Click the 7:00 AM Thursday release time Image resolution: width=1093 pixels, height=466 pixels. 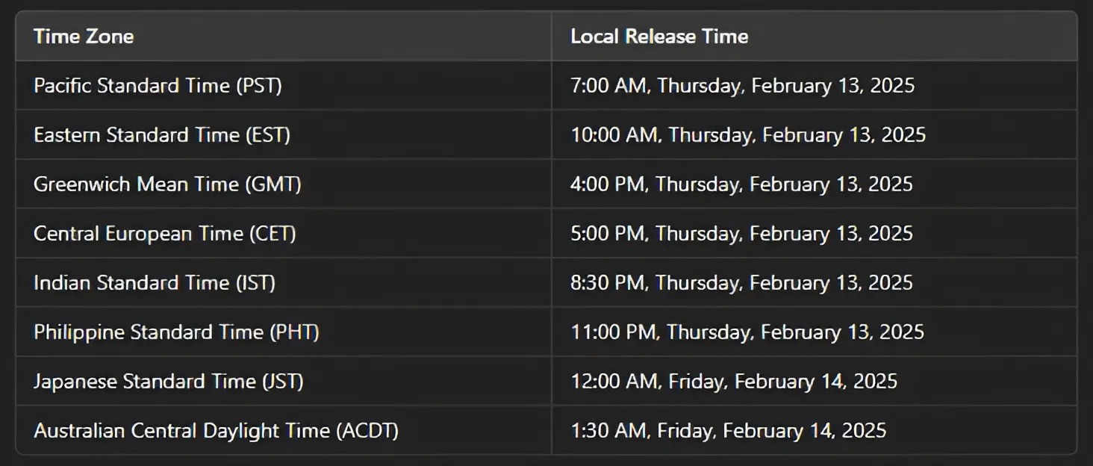coord(743,85)
